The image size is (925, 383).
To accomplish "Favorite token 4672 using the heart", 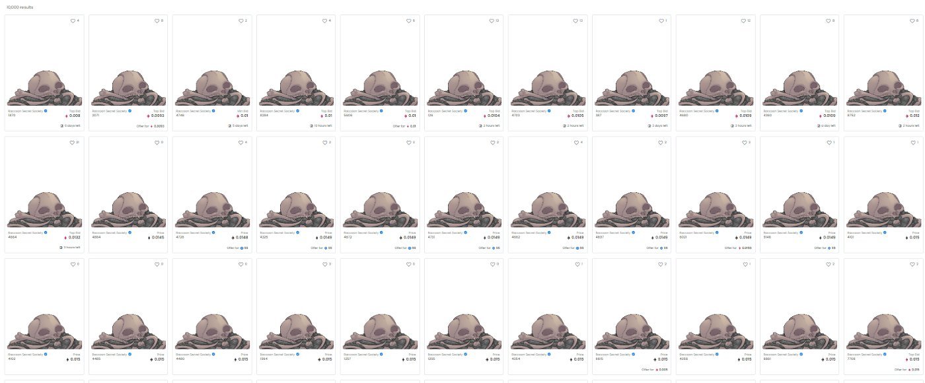I will click(x=409, y=143).
